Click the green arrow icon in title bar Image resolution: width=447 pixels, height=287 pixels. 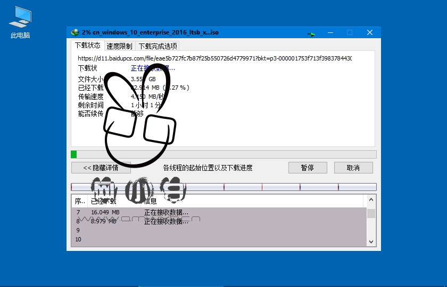click(x=312, y=34)
